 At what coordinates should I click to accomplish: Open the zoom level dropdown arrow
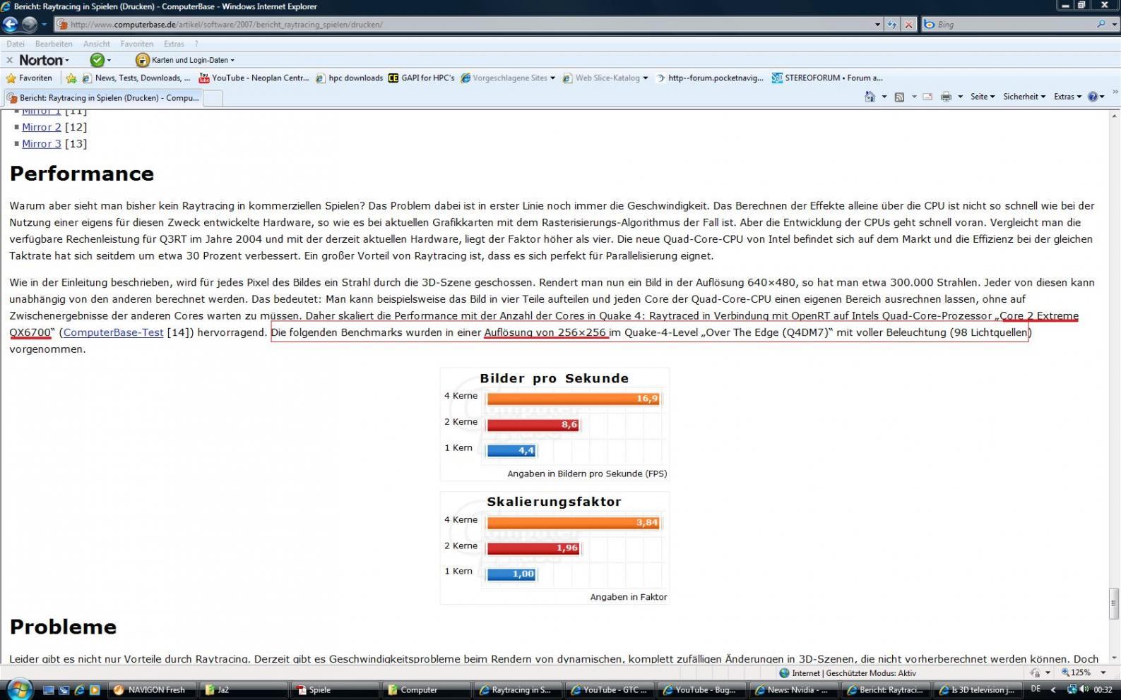tap(1103, 673)
